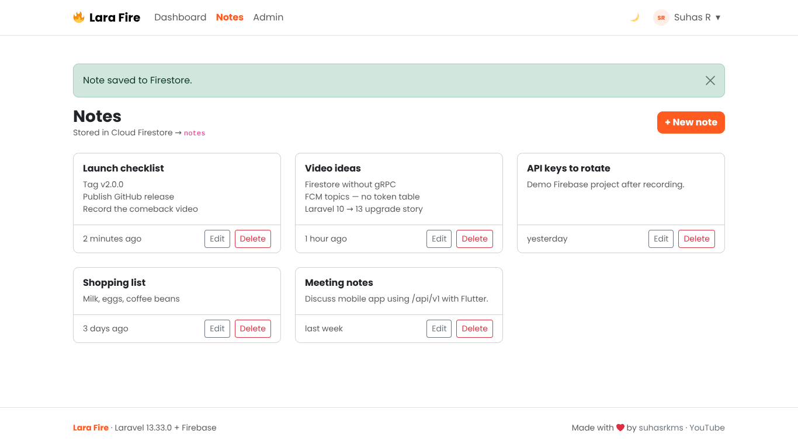Click the 'Laravel 13.33.0 + Firebase' footer text

[165, 428]
